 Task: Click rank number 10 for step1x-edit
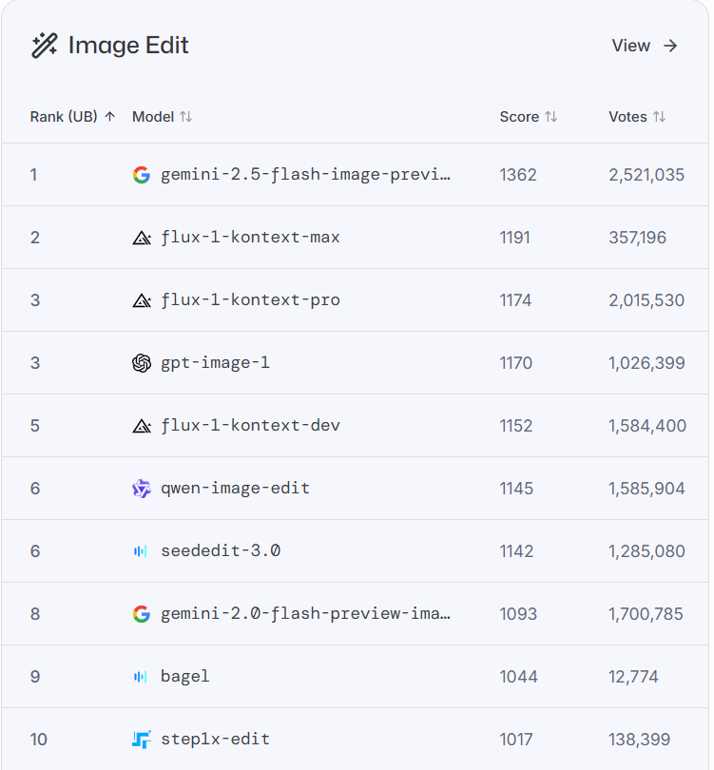pos(38,739)
